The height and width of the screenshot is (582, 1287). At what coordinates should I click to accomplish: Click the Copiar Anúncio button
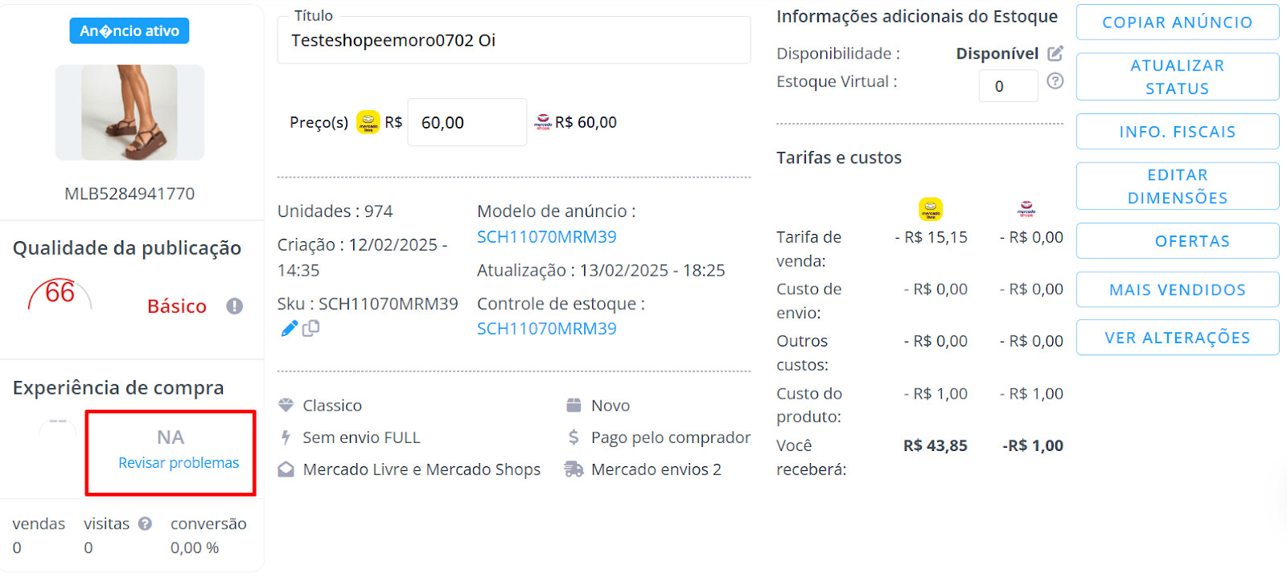click(1178, 23)
